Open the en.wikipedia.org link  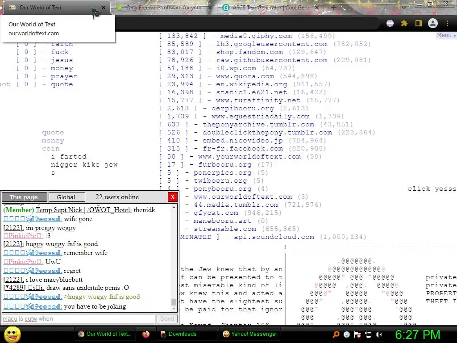coord(252,84)
